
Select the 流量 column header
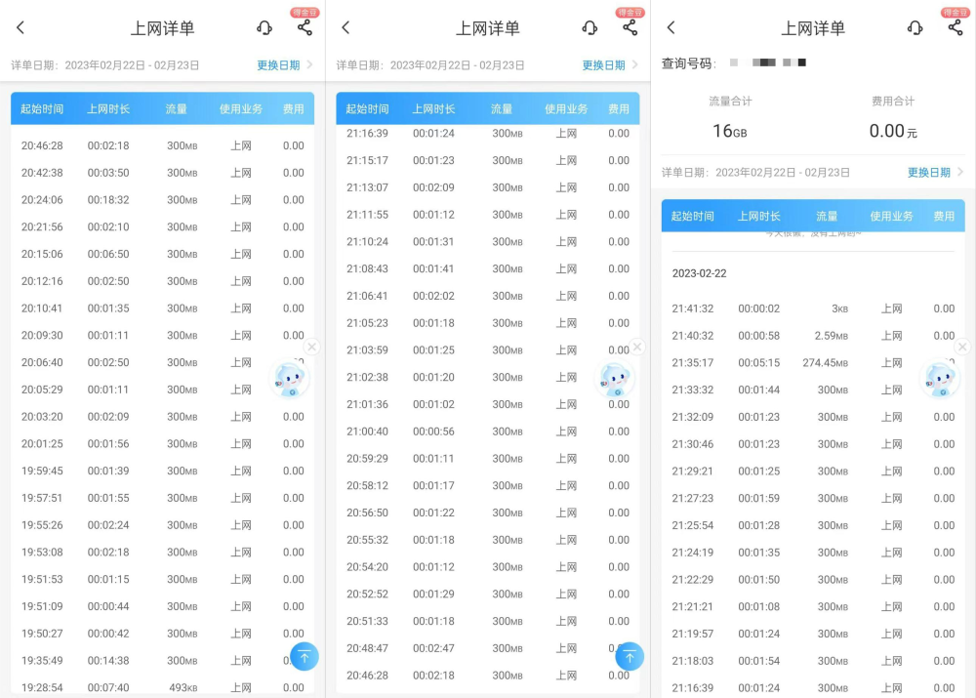pyautogui.click(x=177, y=108)
